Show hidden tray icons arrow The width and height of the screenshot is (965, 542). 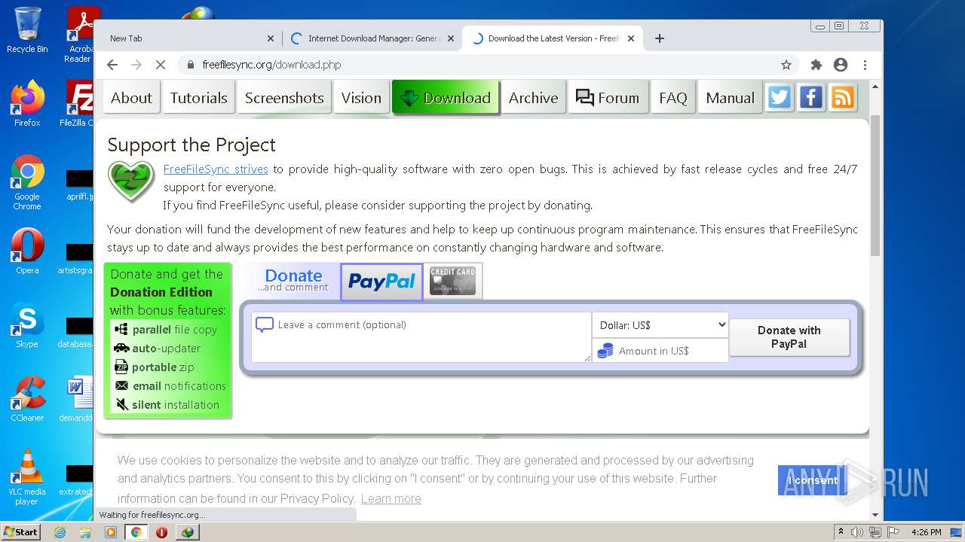841,532
